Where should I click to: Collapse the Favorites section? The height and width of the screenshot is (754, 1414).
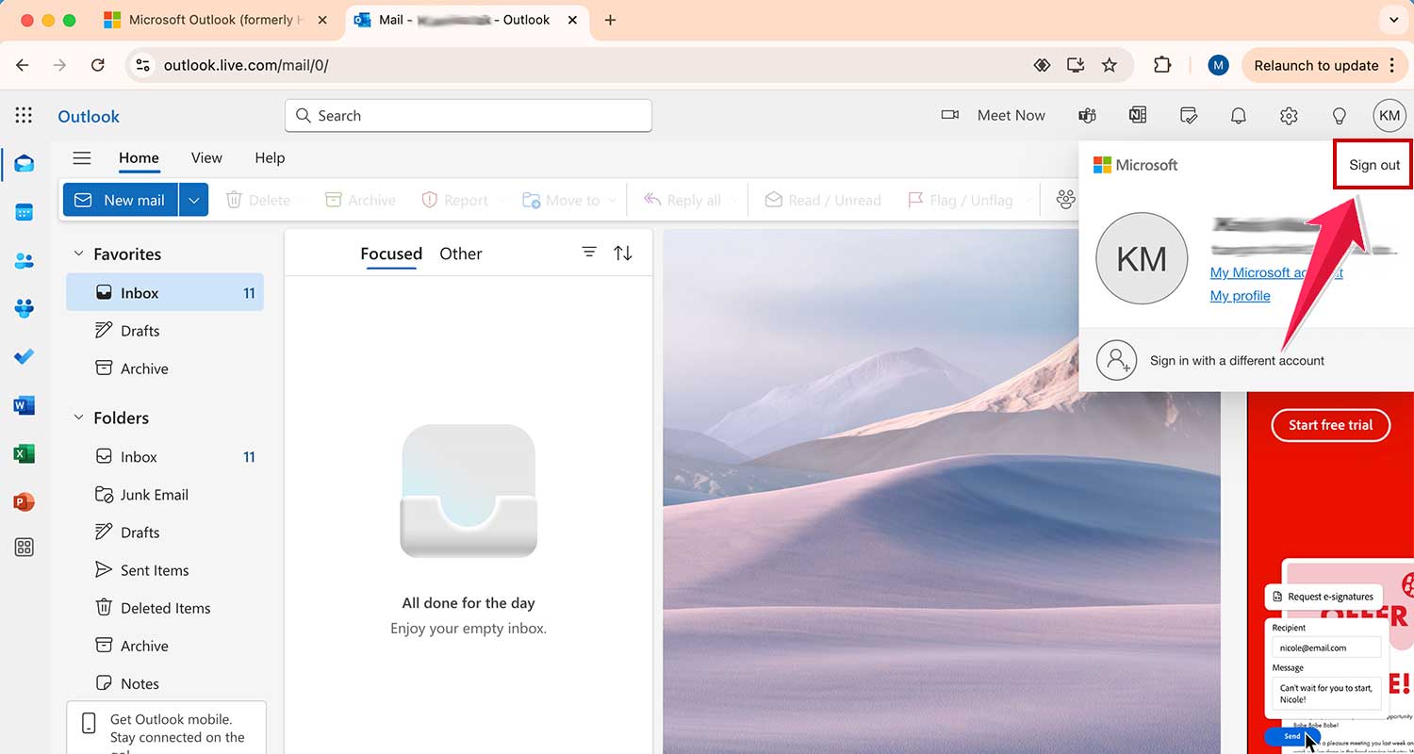point(77,254)
